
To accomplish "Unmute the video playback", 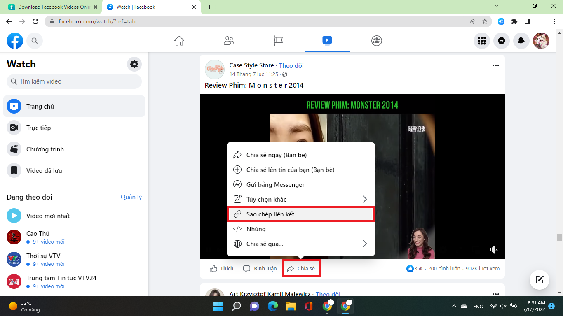I will point(493,250).
